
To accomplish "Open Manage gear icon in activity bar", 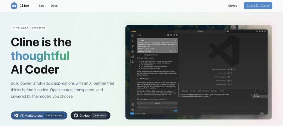I will (x=133, y=110).
